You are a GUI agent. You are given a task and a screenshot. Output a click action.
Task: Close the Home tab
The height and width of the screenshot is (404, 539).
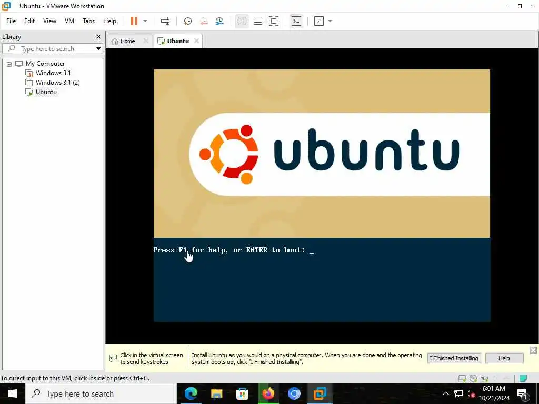[146, 41]
